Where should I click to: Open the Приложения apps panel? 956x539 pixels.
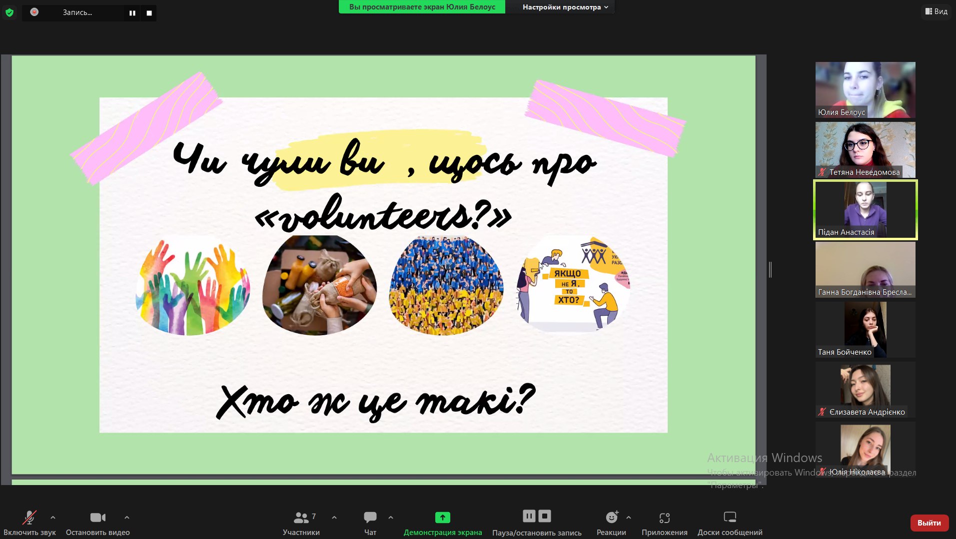(x=664, y=523)
